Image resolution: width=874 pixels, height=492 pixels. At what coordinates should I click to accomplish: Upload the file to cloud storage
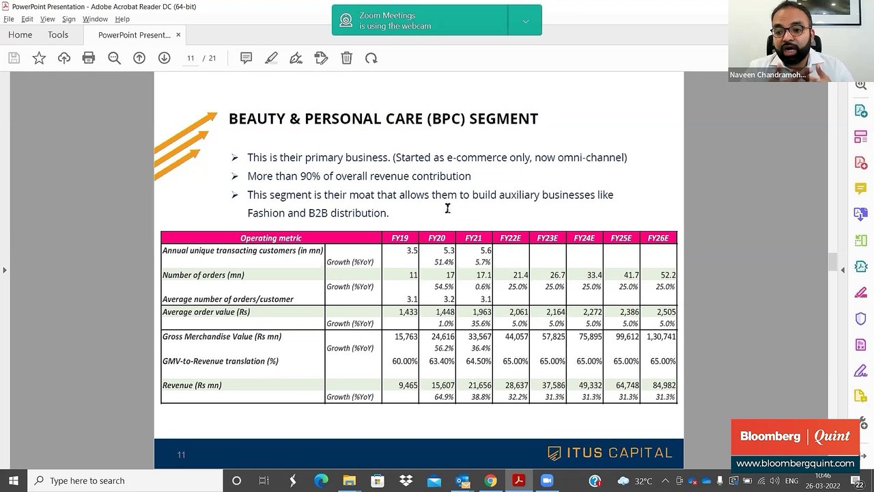coord(64,58)
